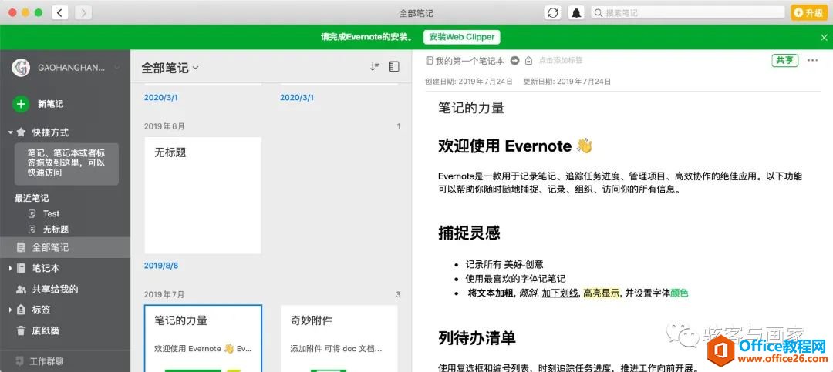Click the 工作群聊 chat icon

19,361
